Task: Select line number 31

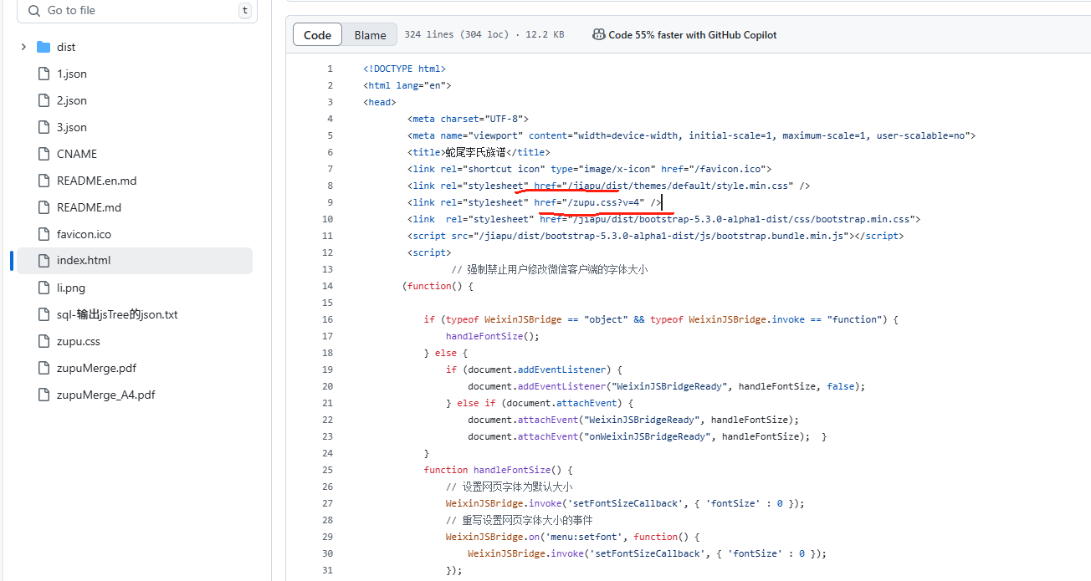Action: click(327, 570)
